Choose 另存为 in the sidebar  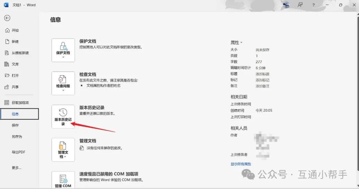pos(17,136)
